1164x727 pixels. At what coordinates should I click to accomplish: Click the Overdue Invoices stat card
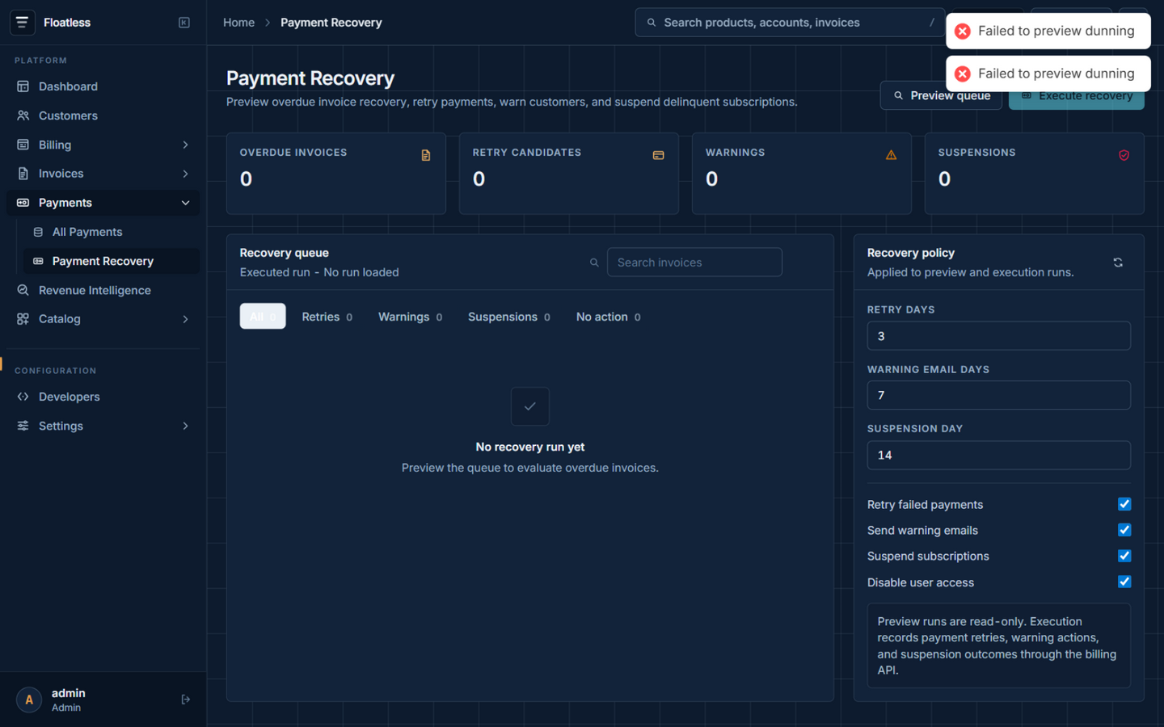[336, 174]
